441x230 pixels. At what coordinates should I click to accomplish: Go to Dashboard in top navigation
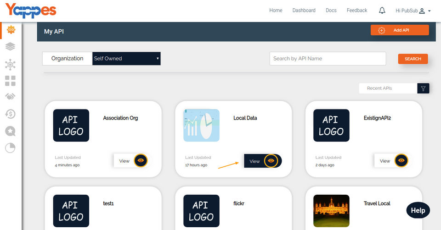coord(304,11)
